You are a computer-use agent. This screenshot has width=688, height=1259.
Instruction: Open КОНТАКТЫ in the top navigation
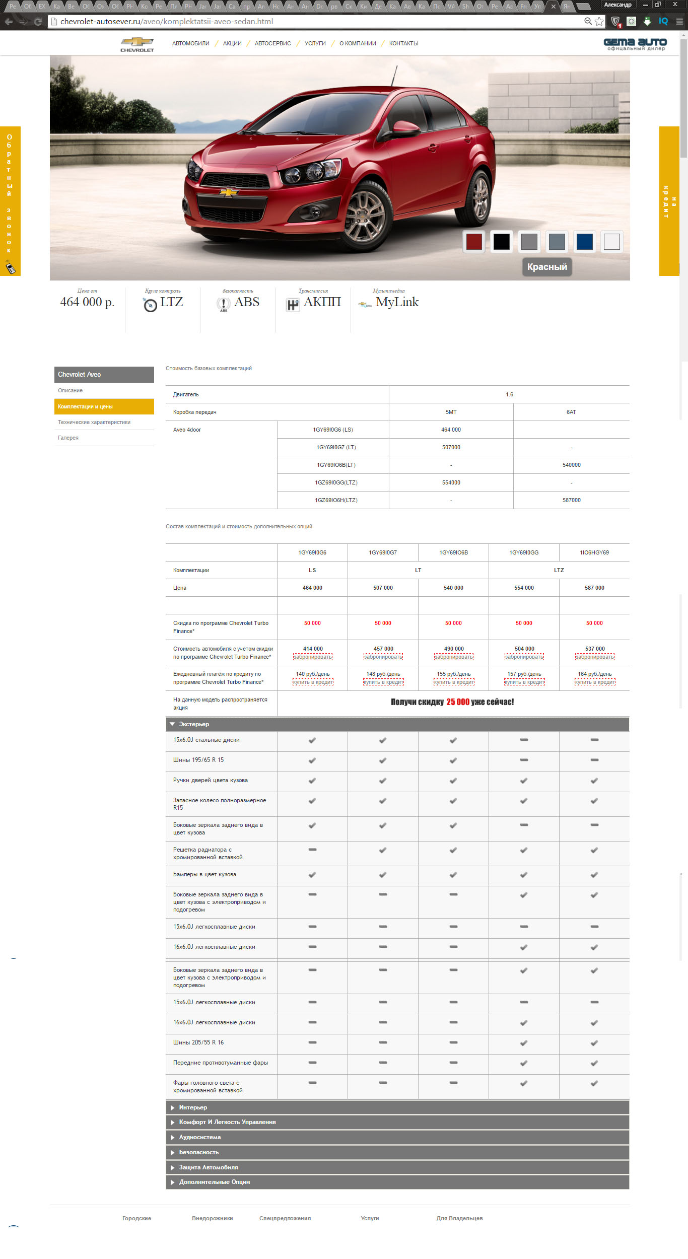click(x=404, y=43)
